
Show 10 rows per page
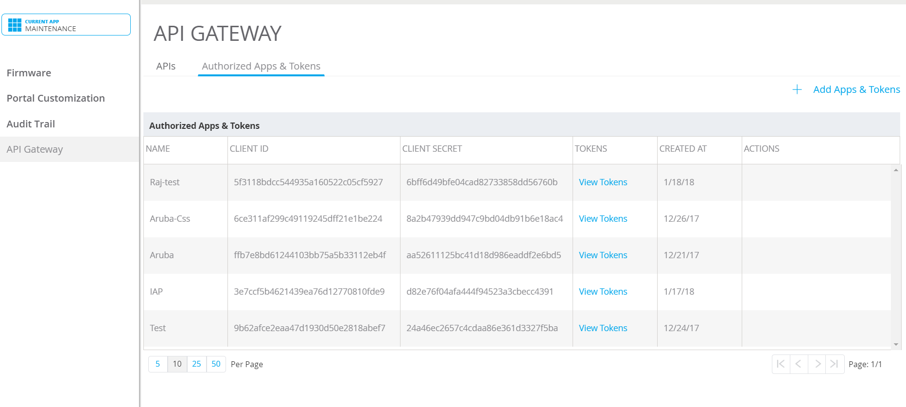point(177,364)
